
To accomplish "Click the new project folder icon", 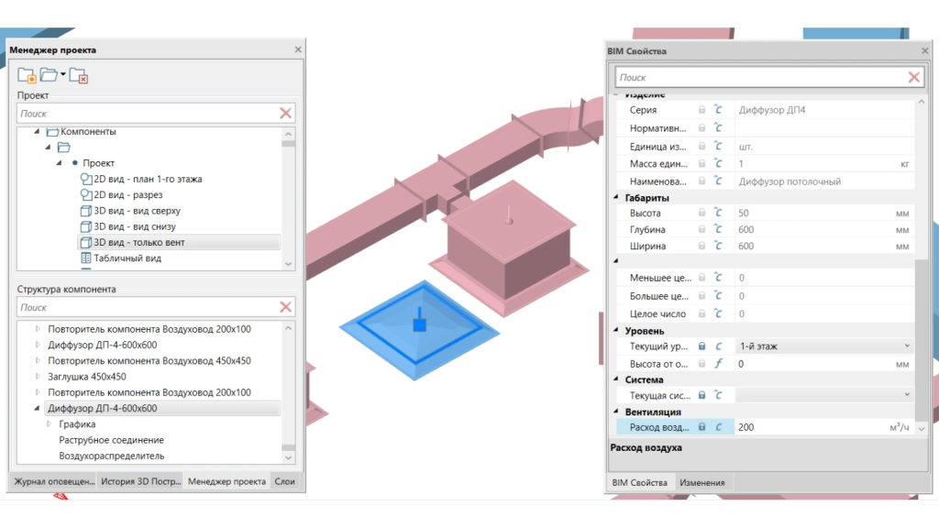I will coord(27,76).
